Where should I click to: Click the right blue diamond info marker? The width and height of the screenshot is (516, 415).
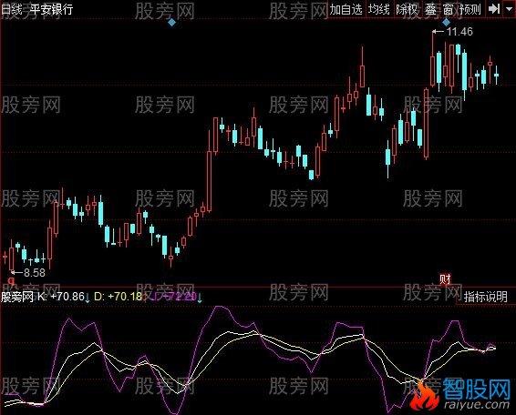pyautogui.click(x=446, y=23)
